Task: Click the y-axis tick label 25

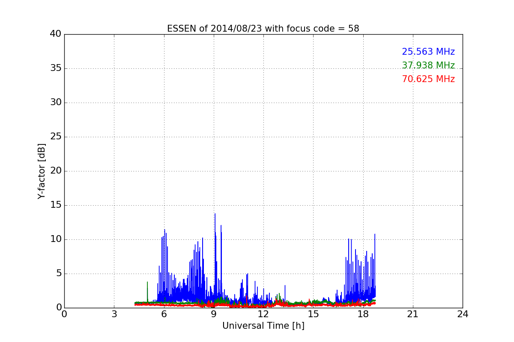Action: [x=55, y=137]
